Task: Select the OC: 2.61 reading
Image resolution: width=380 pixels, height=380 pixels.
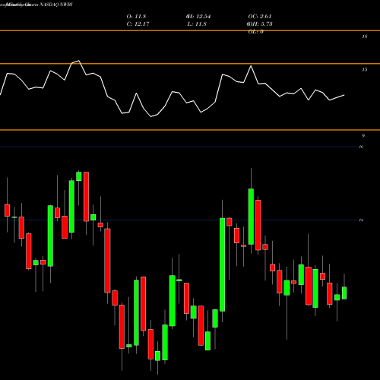Action: (x=260, y=17)
